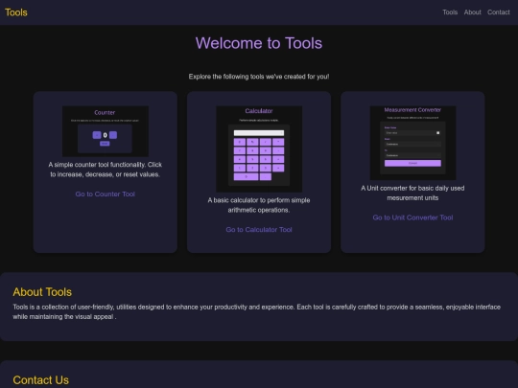Follow the Go to Calculator Tool link
The image size is (518, 388).
pos(259,230)
